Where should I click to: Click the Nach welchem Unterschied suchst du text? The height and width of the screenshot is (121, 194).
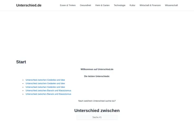(x=97, y=101)
